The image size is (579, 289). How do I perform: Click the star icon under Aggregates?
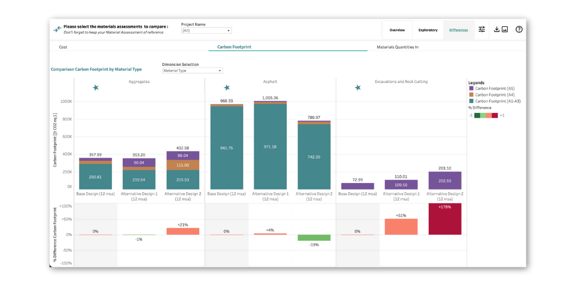(95, 88)
